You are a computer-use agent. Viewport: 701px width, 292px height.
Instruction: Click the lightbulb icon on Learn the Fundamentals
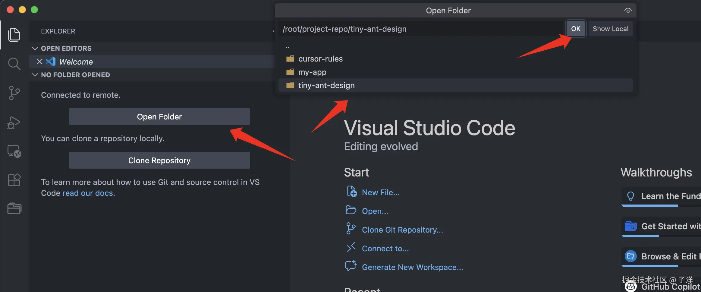[630, 196]
